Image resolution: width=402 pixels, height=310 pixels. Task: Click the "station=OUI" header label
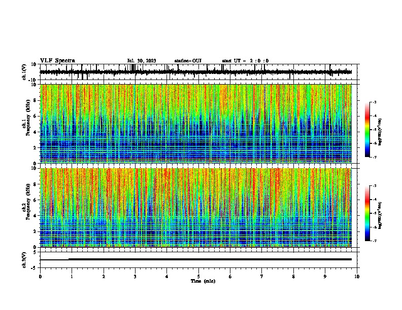coord(188,61)
